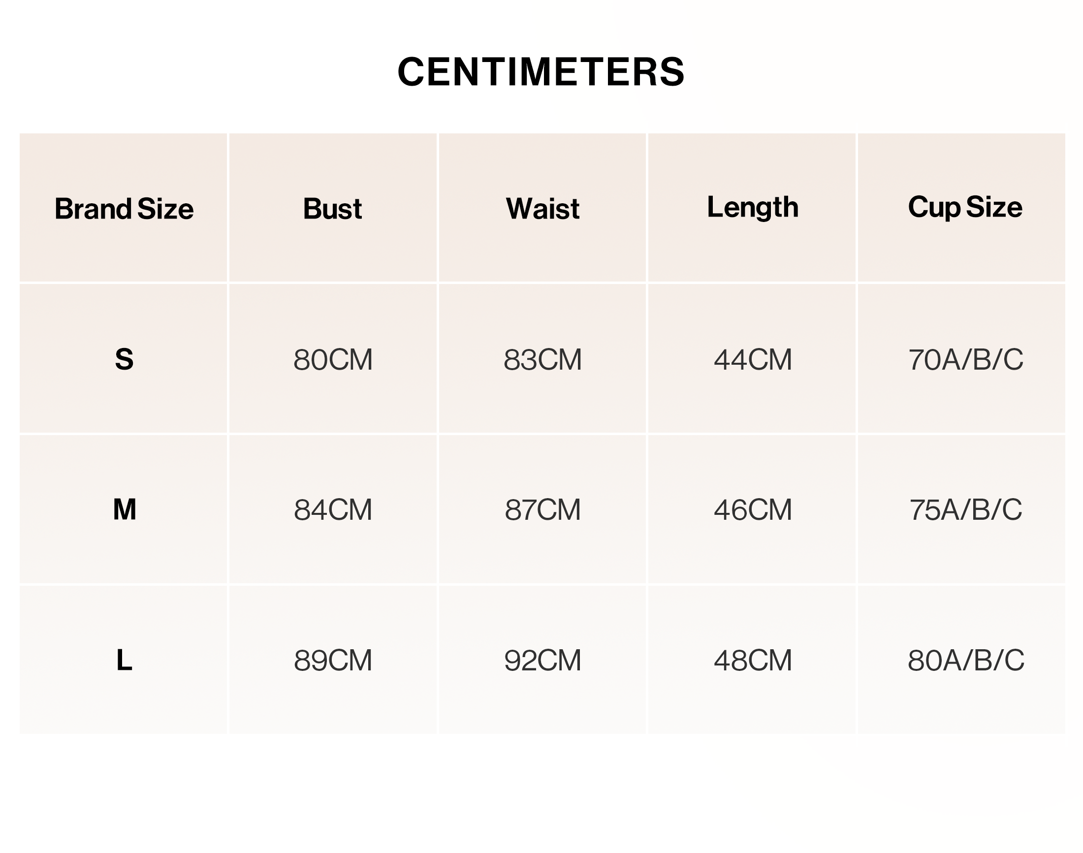Click the 89CM bust value
Image resolution: width=1083 pixels, height=853 pixels.
333,661
